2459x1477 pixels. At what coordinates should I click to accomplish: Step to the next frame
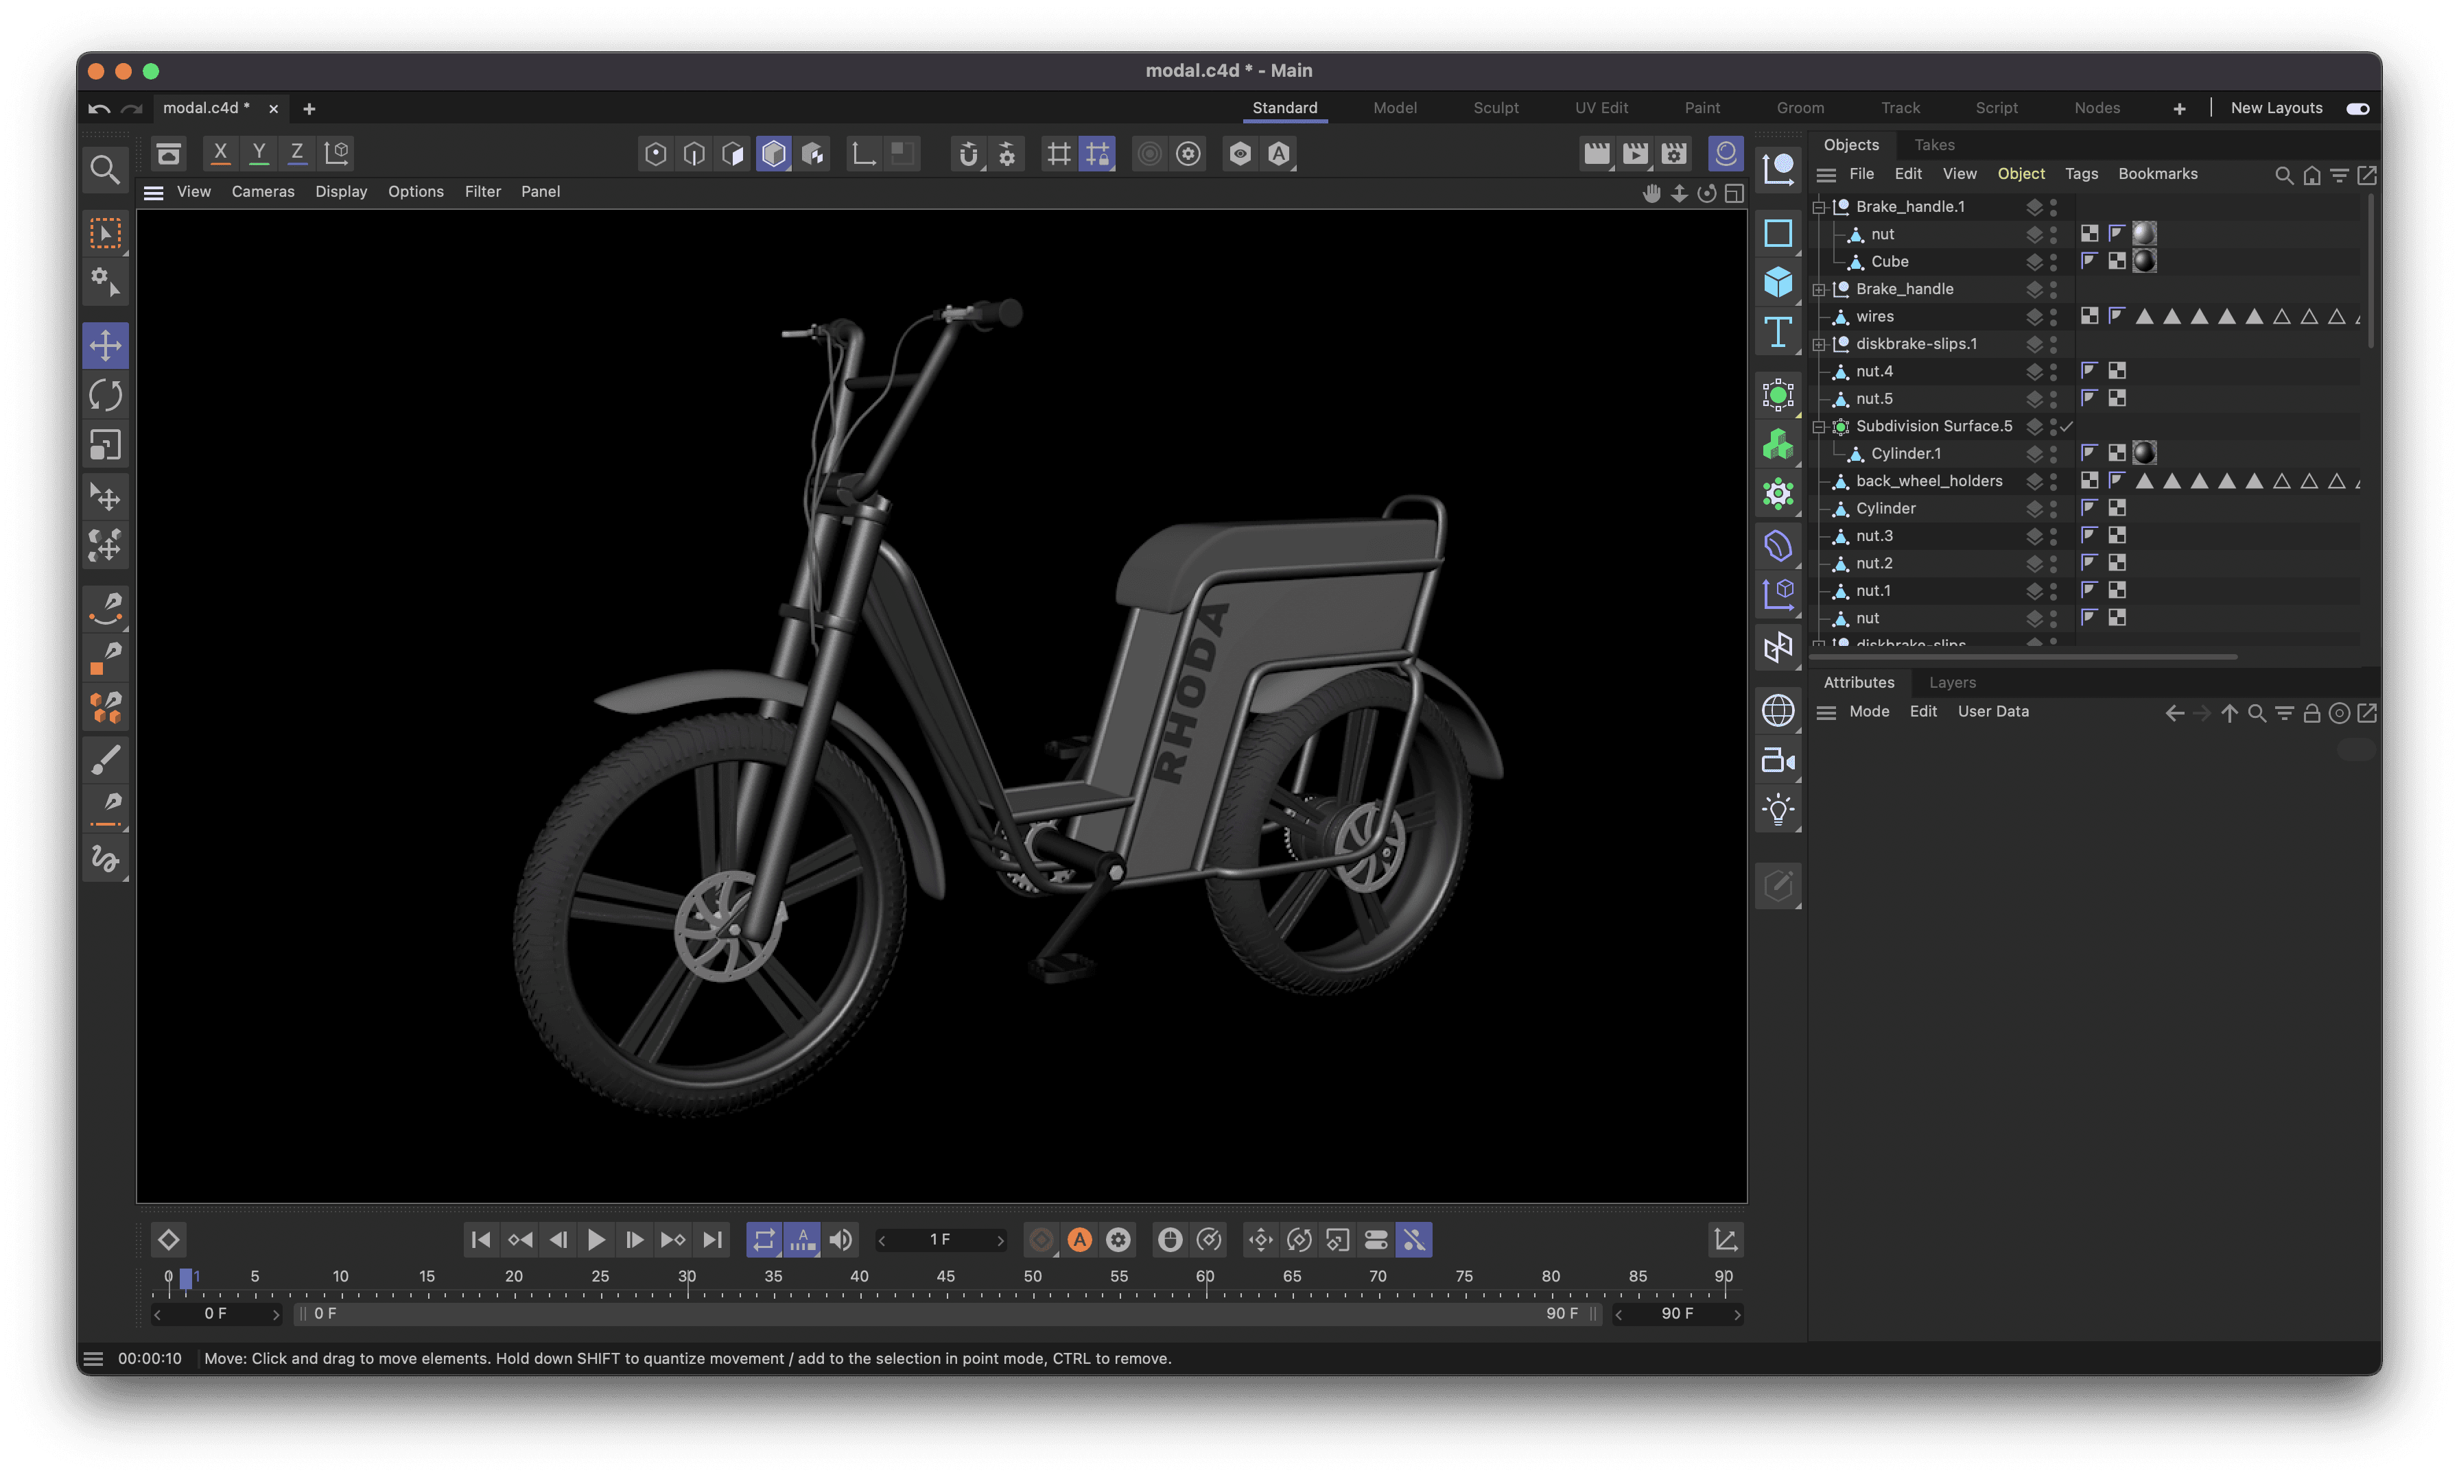point(634,1239)
